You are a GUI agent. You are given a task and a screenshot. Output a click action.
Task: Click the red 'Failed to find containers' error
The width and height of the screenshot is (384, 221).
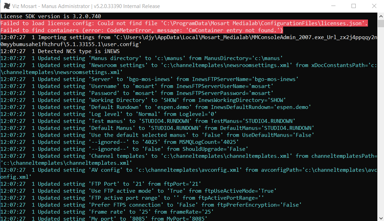click(141, 30)
